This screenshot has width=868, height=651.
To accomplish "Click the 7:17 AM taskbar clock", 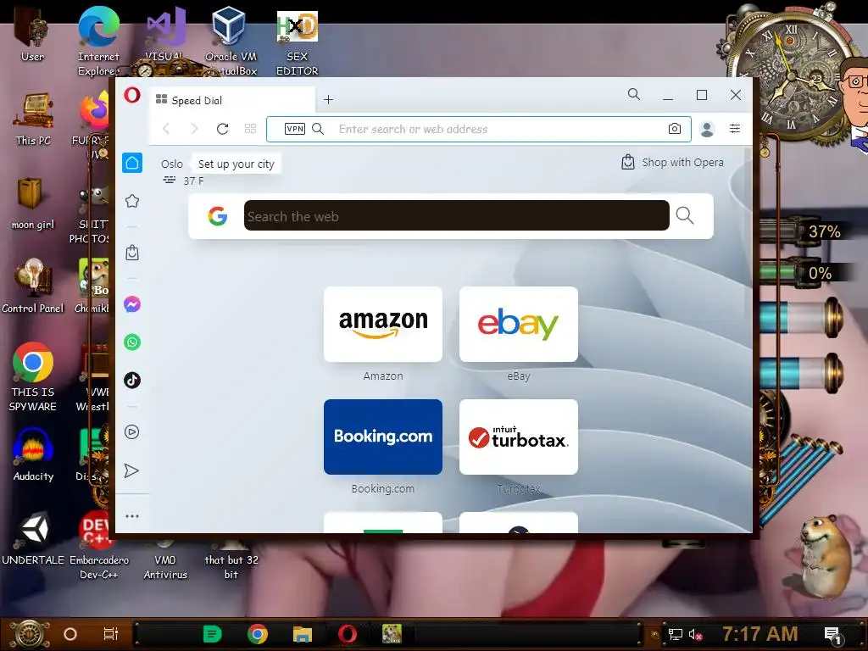I will tap(759, 633).
